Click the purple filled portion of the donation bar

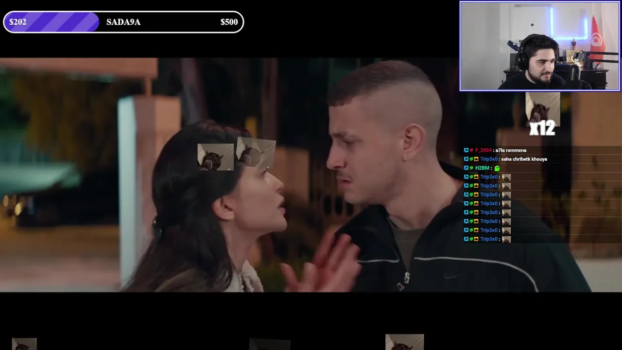click(x=51, y=22)
